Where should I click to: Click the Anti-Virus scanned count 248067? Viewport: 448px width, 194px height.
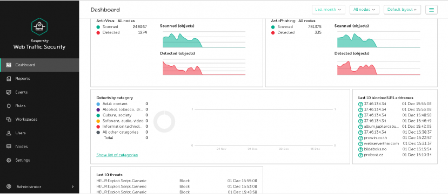[x=140, y=27]
